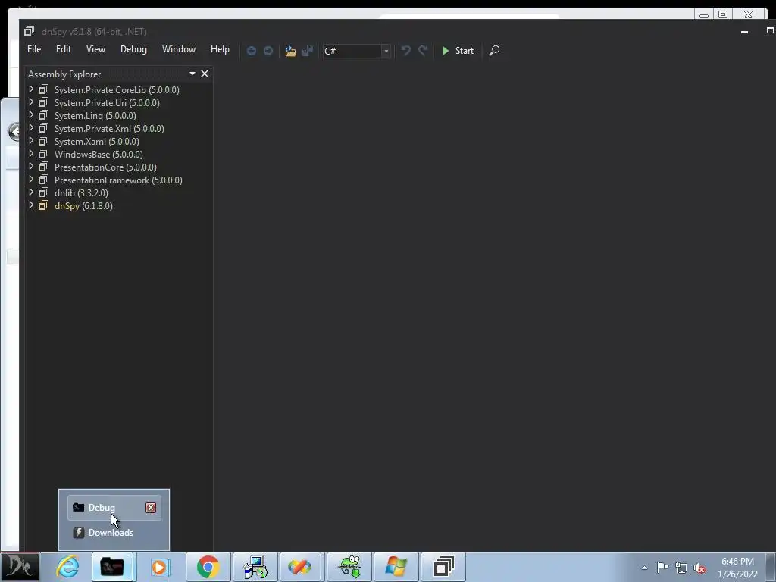Open the Edit menu
Image resolution: width=776 pixels, height=582 pixels.
tap(64, 49)
